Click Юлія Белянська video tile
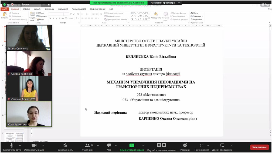Viewport: 272px width, 153px height. (29, 114)
